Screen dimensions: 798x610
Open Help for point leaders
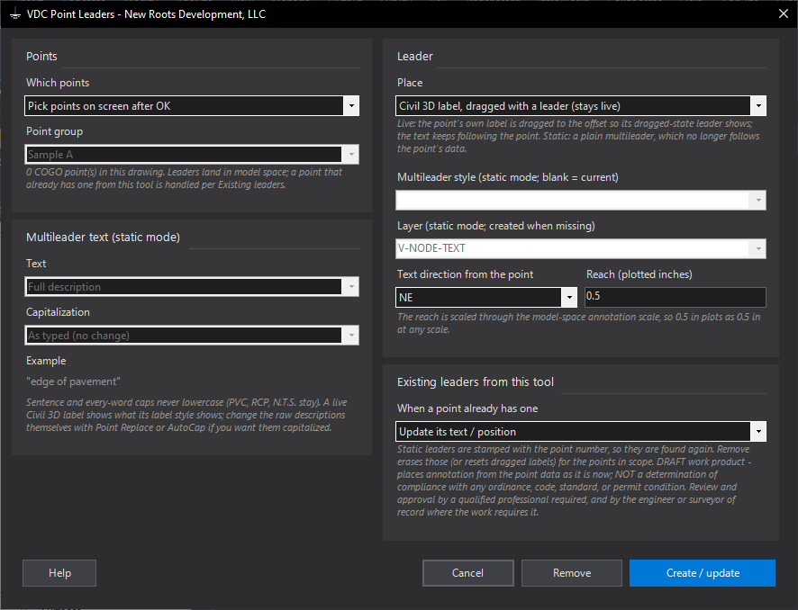[x=59, y=573]
